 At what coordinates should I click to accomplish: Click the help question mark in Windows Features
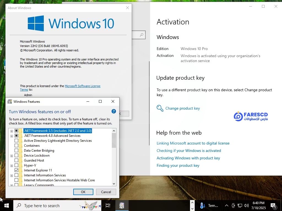pos(114,112)
